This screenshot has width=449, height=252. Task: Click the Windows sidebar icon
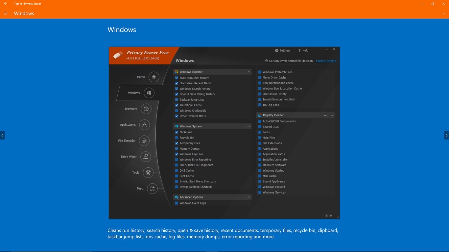149,93
